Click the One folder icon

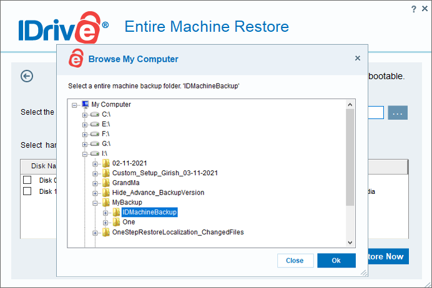coord(116,222)
